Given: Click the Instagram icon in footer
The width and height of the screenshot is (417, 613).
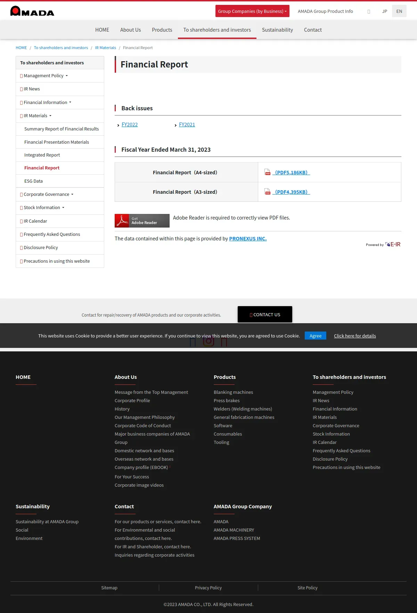Looking at the screenshot, I should [208, 341].
